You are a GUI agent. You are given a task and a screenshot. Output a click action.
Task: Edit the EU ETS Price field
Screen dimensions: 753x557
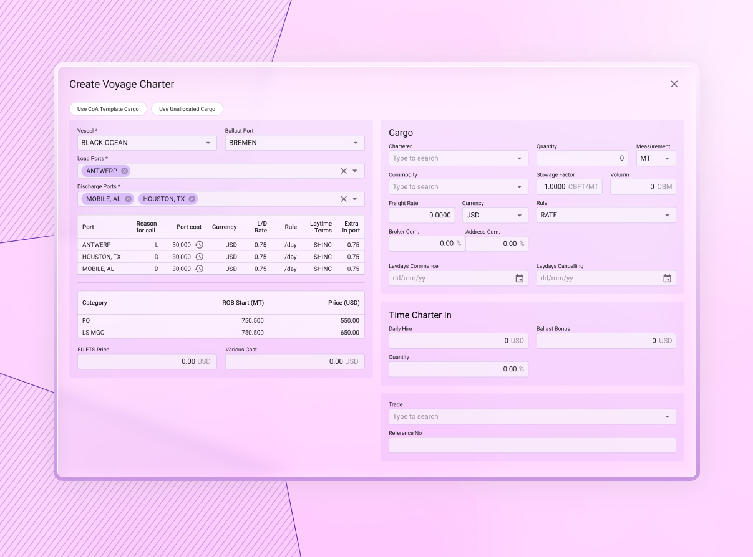[147, 361]
